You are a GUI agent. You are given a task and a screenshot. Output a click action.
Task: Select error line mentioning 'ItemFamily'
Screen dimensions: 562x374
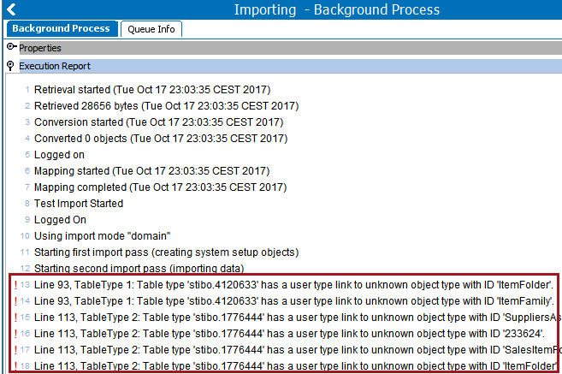coord(294,301)
